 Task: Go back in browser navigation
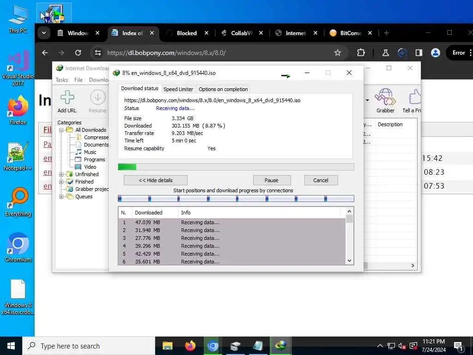click(45, 53)
